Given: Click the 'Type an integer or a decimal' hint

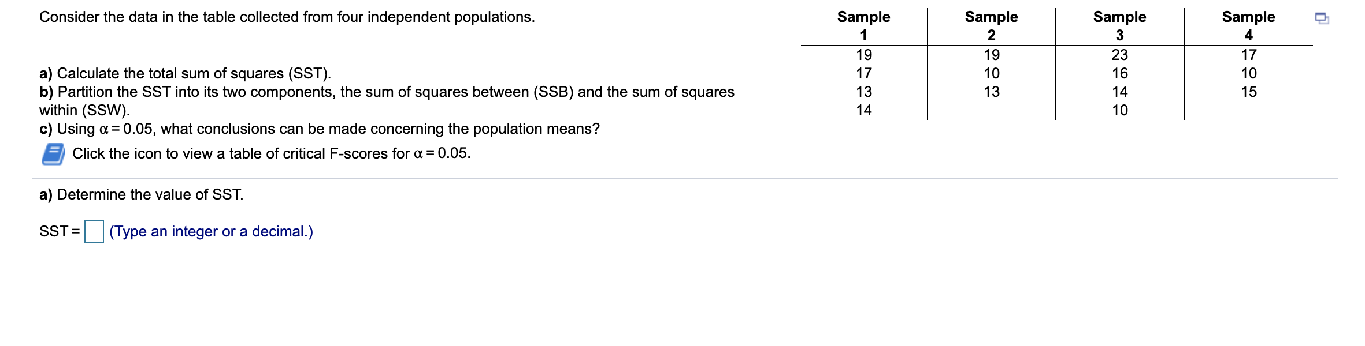Looking at the screenshot, I should click(211, 232).
